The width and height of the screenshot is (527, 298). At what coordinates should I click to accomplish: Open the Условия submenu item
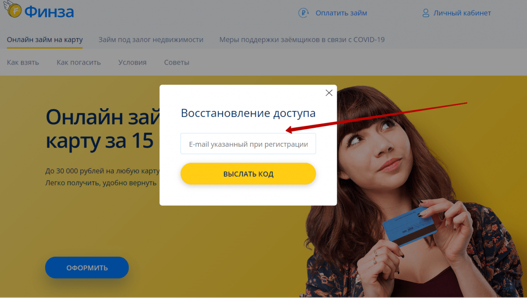[x=132, y=62]
